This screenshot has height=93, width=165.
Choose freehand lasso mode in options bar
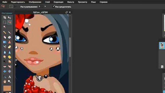[x=11, y=6]
